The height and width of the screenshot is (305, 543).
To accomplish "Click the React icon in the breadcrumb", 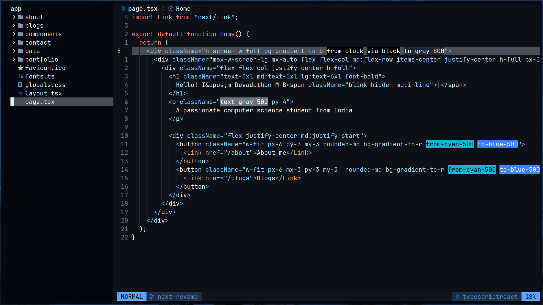I will coord(123,9).
